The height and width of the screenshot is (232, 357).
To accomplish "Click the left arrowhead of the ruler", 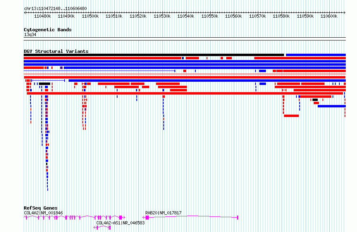I will [25, 12].
